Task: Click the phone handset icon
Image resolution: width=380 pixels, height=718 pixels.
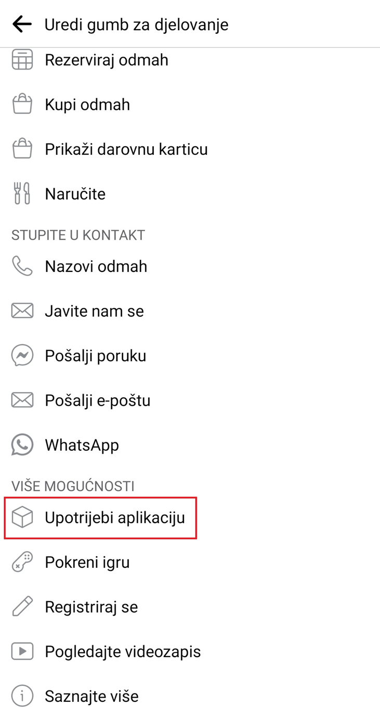Action: pos(22,266)
